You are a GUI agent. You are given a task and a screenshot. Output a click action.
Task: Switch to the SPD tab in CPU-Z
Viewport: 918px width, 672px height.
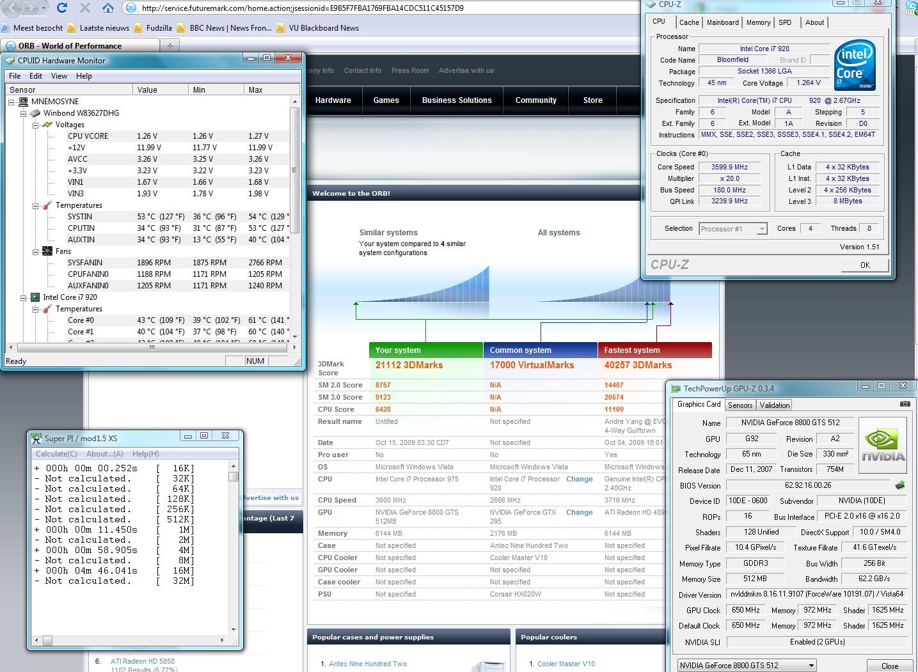(785, 22)
